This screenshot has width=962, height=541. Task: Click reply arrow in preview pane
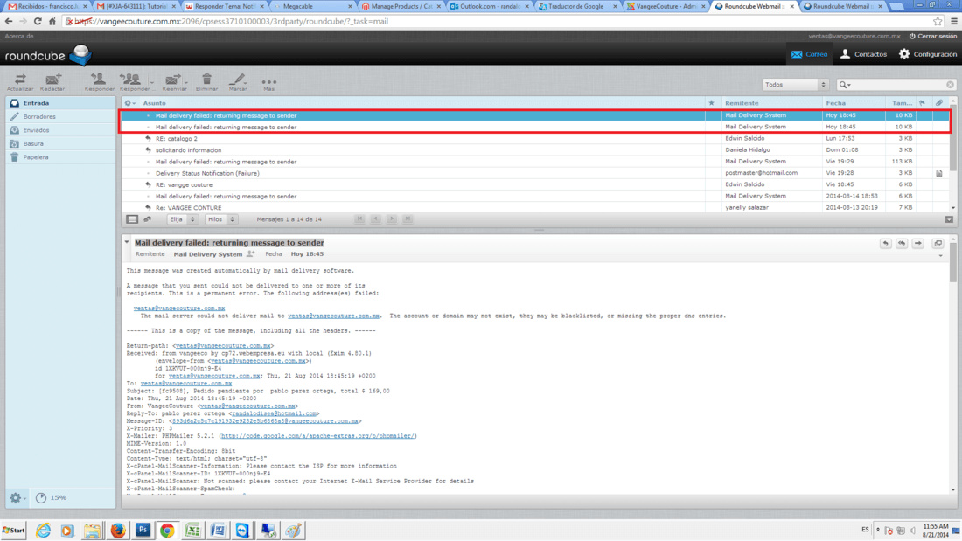(x=885, y=244)
